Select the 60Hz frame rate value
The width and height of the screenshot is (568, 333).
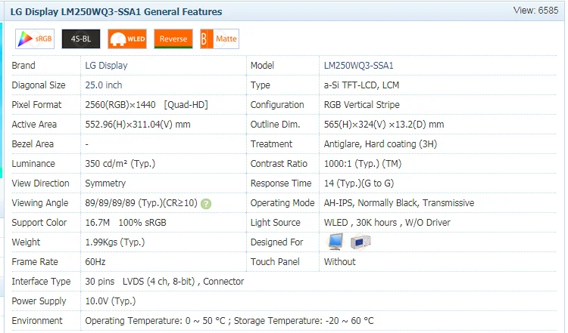click(95, 261)
